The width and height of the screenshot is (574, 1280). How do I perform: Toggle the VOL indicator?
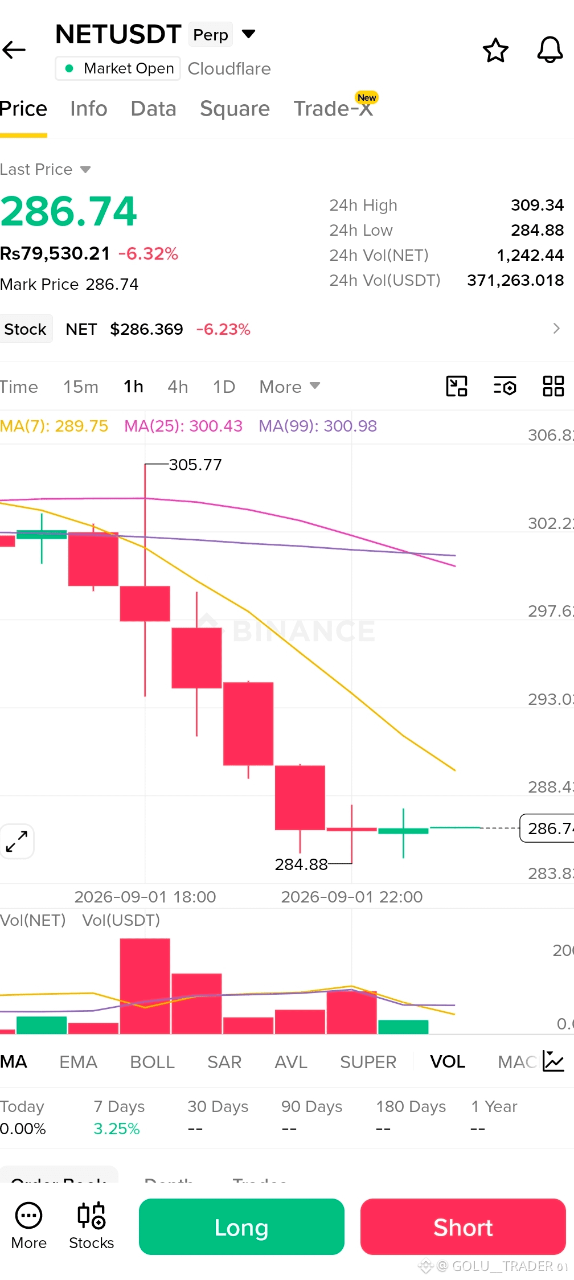click(x=448, y=1062)
